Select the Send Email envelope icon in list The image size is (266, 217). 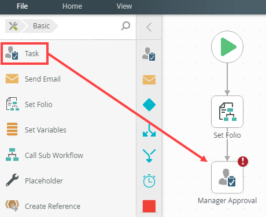pos(12,79)
